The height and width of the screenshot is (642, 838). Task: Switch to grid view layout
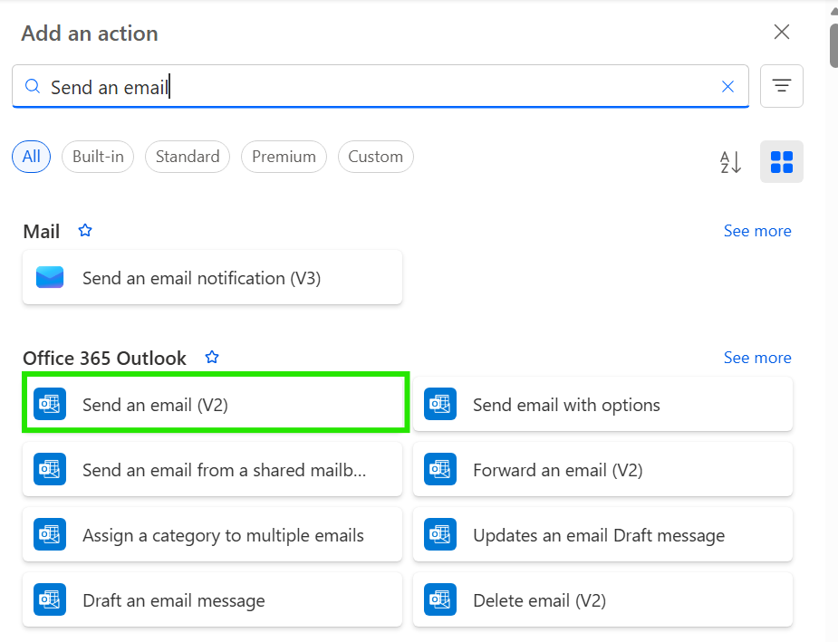pos(781,162)
